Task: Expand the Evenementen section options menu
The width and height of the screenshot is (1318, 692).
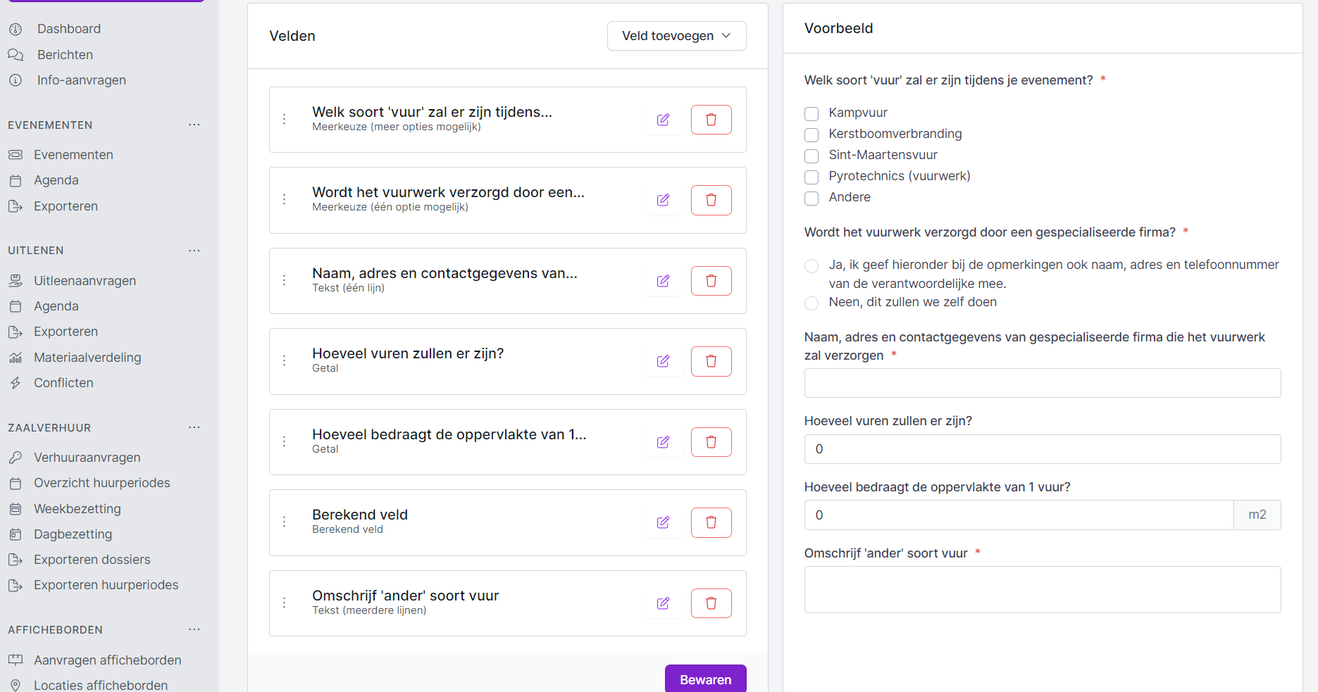Action: 194,125
